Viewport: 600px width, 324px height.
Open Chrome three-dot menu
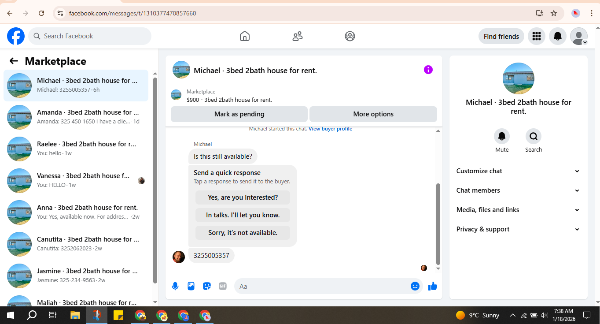(591, 13)
